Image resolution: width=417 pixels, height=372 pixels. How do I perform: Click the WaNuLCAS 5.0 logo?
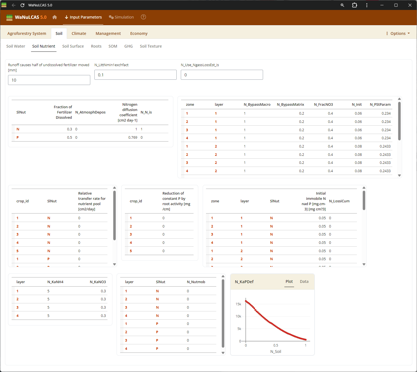(27, 17)
